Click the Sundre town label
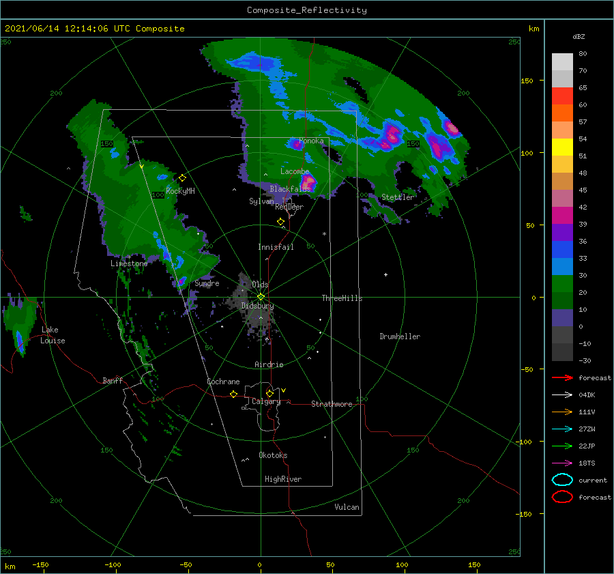 [207, 283]
